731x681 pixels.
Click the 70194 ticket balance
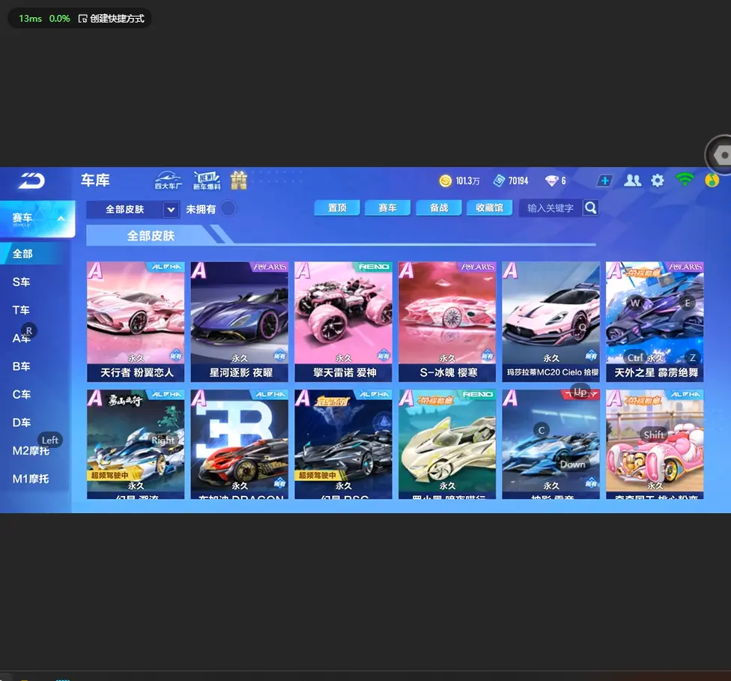518,181
